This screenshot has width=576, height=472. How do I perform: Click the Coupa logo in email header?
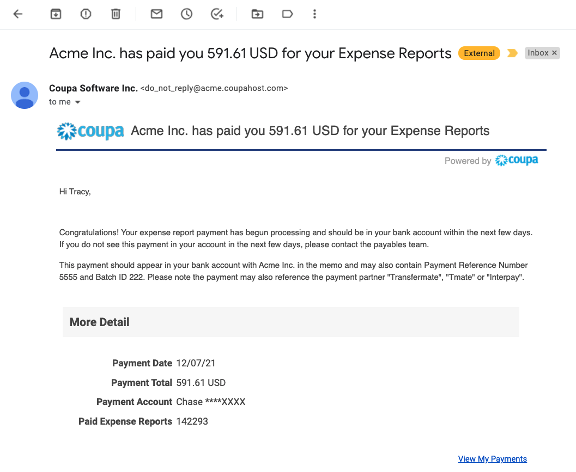coord(90,131)
